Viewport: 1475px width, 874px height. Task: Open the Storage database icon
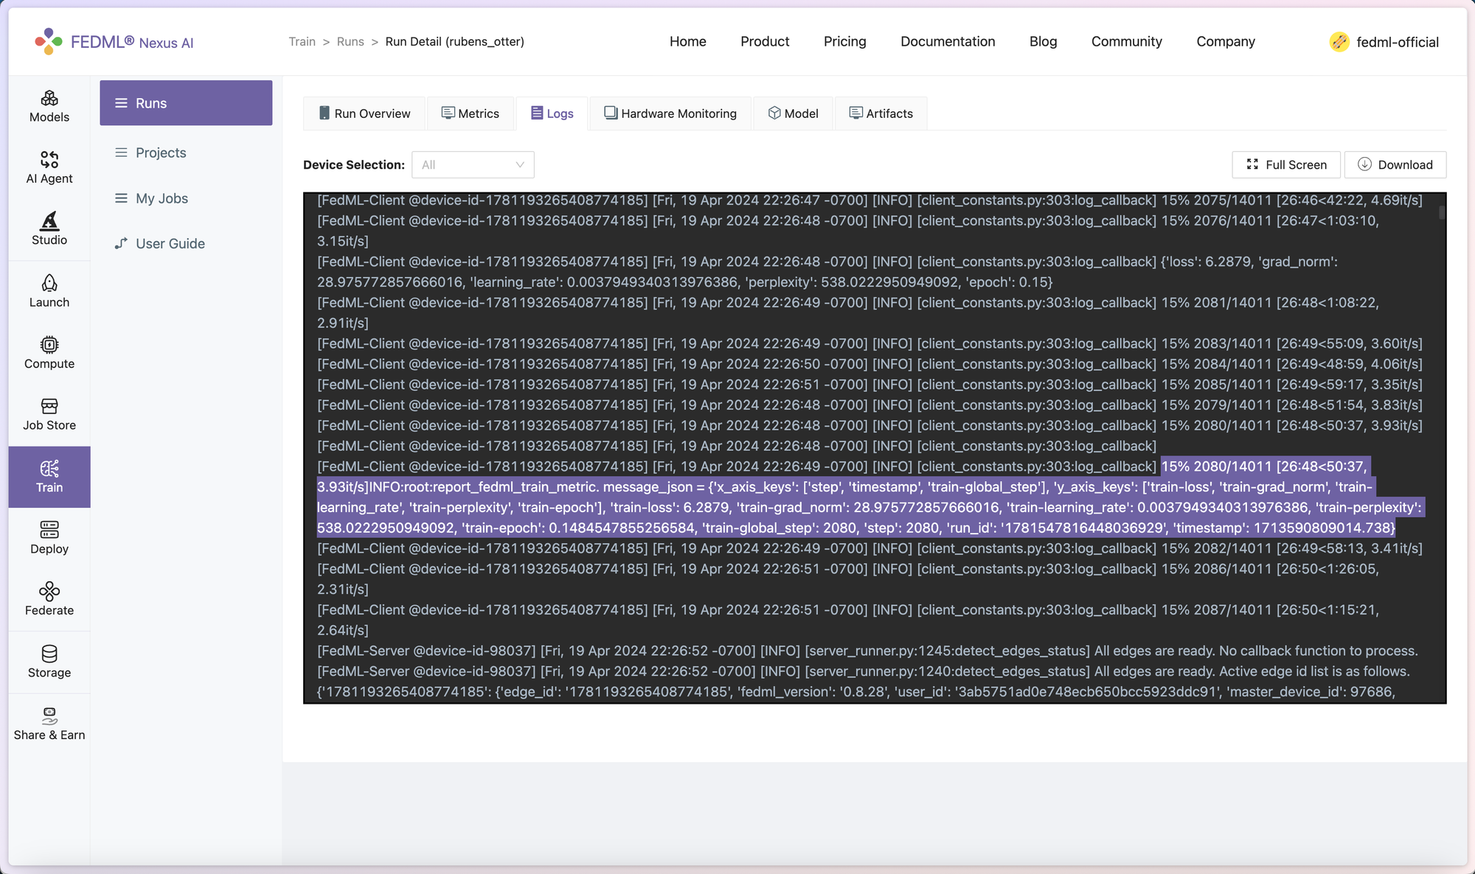click(x=49, y=654)
